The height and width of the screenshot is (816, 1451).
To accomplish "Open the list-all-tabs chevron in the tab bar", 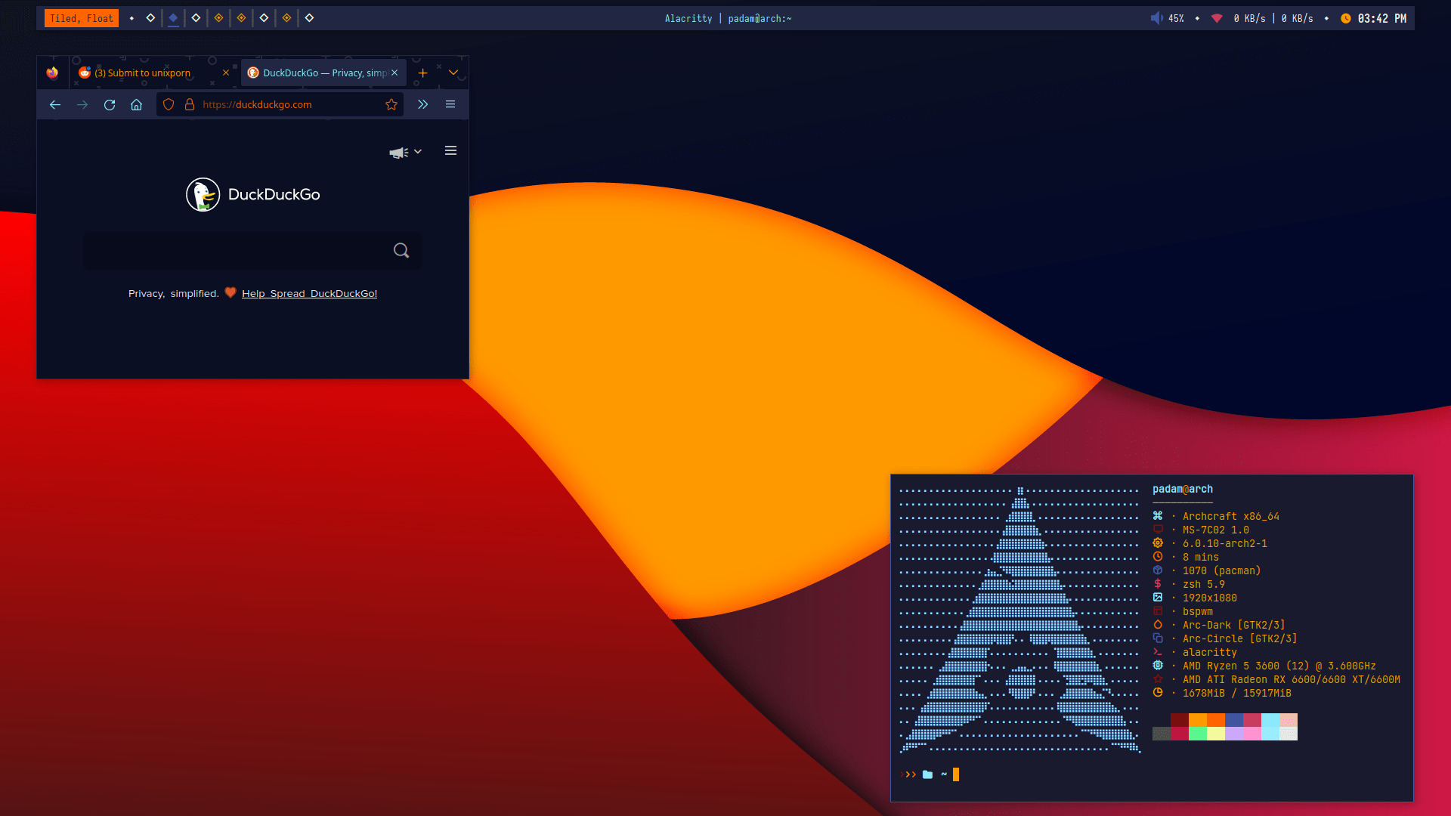I will [453, 73].
